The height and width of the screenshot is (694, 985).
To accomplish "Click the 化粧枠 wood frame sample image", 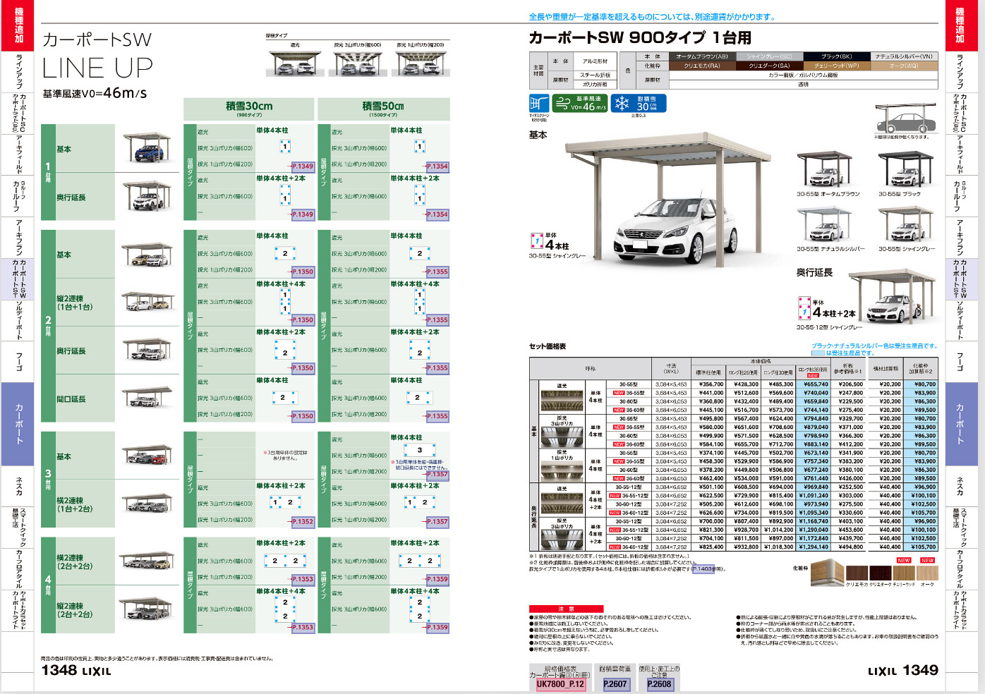I will (826, 573).
